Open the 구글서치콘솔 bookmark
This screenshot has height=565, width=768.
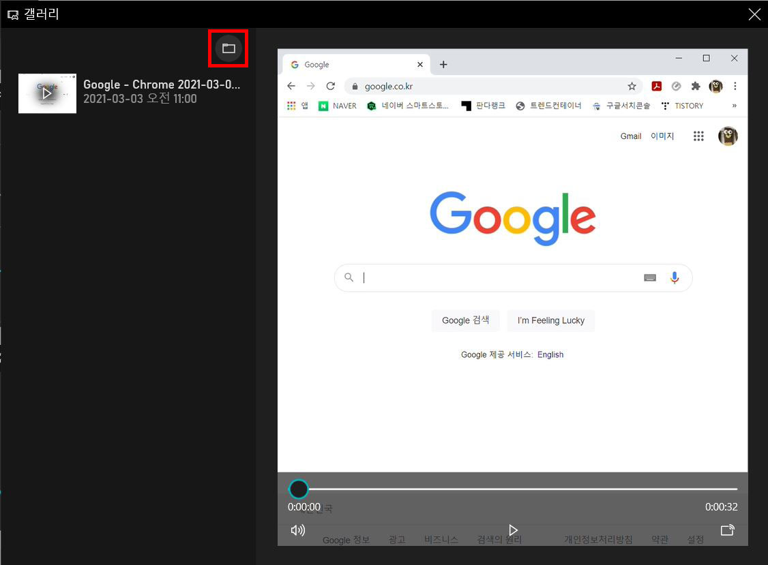pos(621,106)
